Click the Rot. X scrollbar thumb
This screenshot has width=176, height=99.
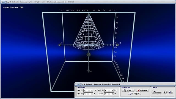tap(89, 90)
